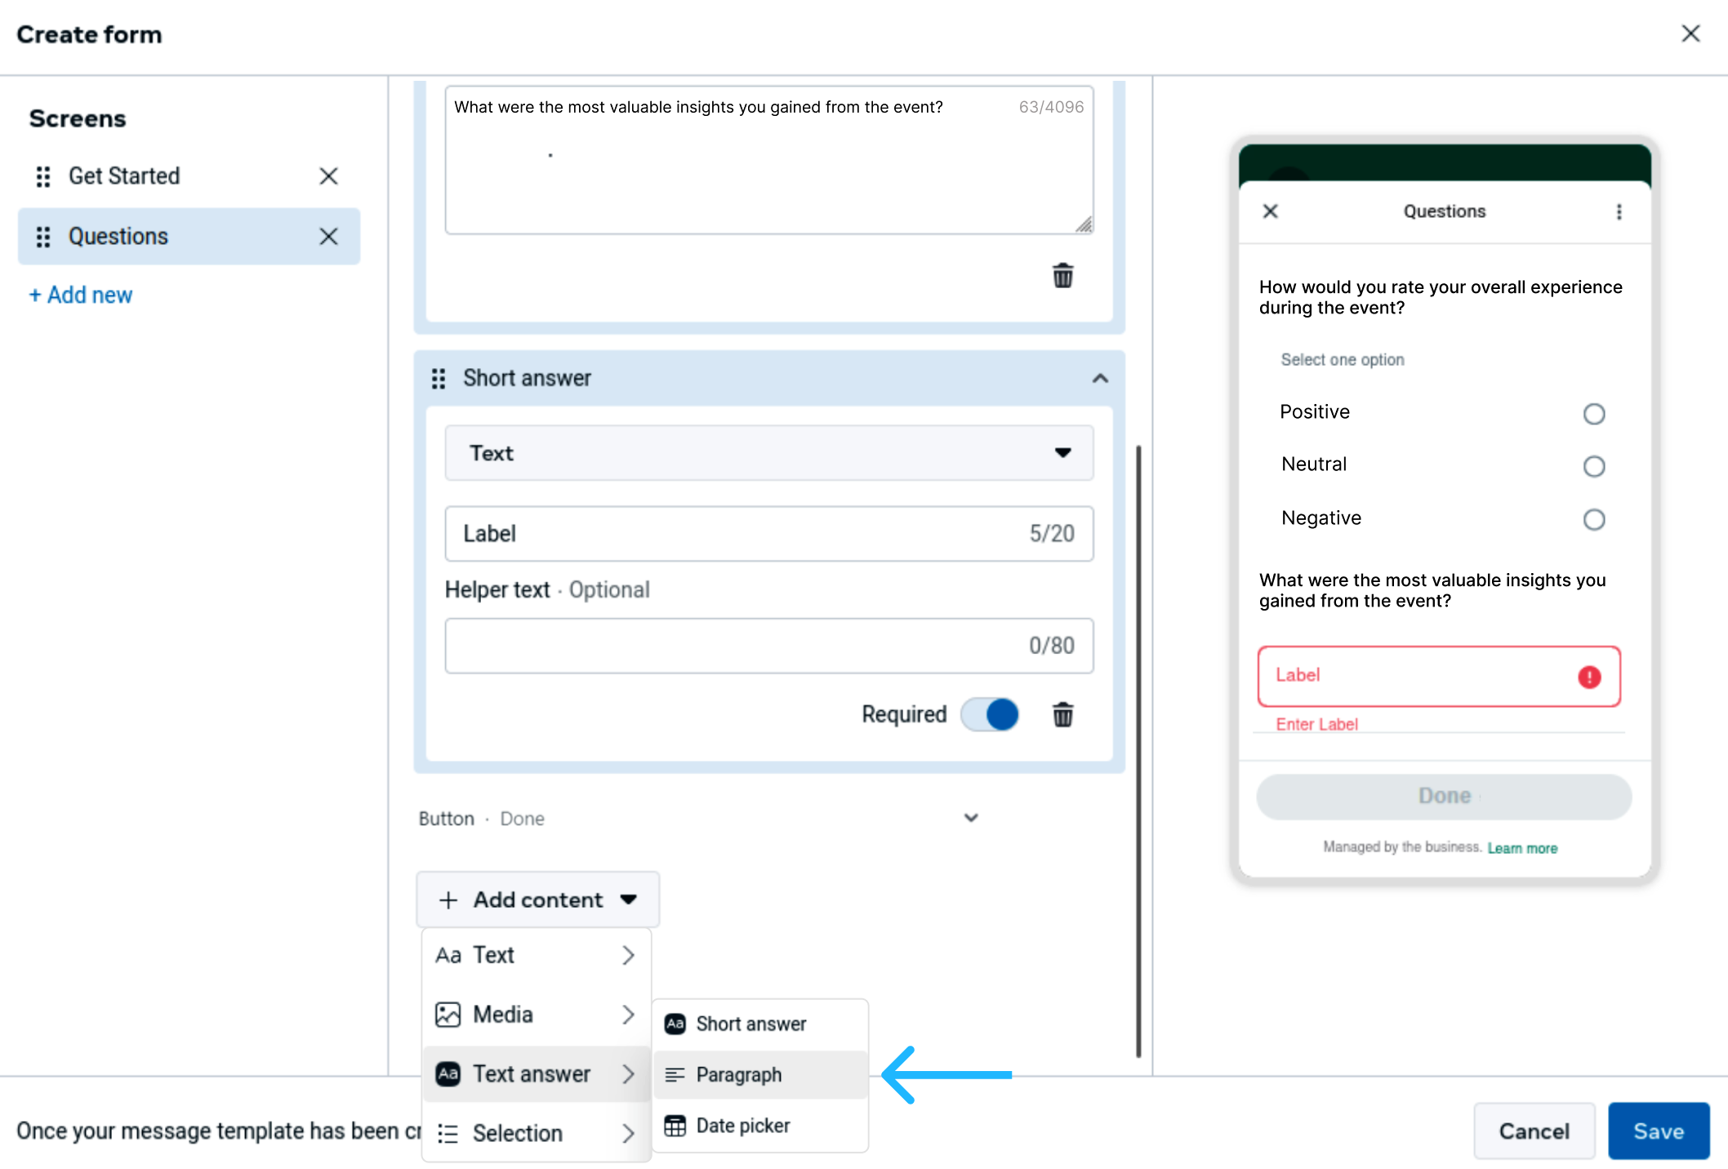
Task: Toggle the Required switch off
Action: pyautogui.click(x=990, y=714)
